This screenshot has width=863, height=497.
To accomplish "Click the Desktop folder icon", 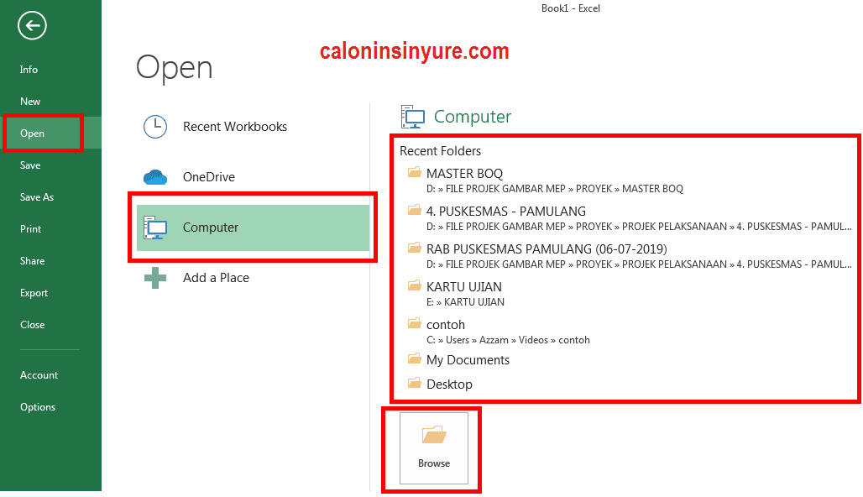I will pos(415,383).
